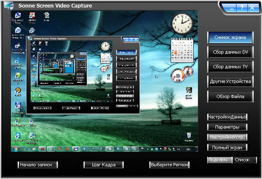Click the Sonne app logo icon

click(9, 5)
